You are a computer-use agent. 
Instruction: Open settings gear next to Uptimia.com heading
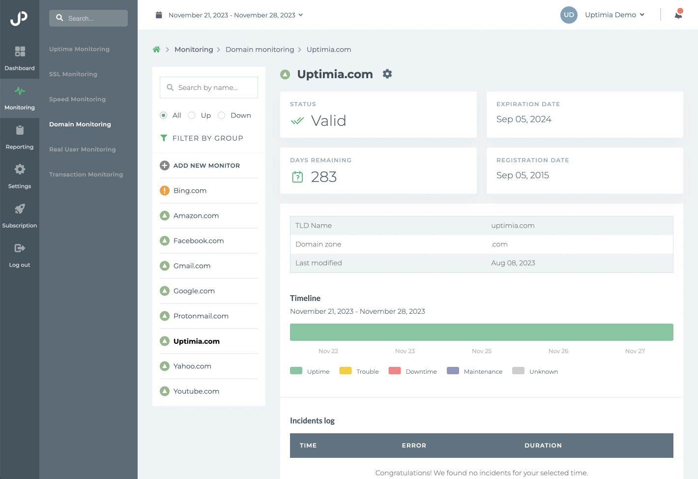point(387,74)
